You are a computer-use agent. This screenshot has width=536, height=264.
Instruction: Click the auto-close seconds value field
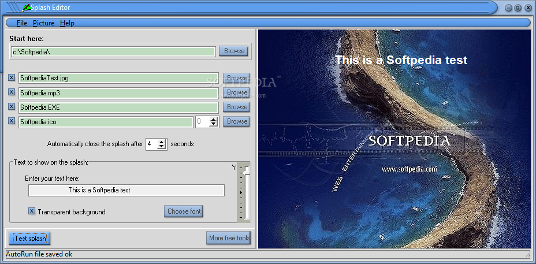(x=151, y=144)
